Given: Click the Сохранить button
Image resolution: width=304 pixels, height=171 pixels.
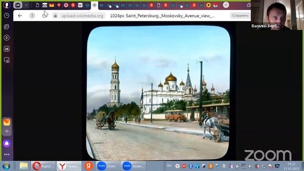Looking at the screenshot, I should point(240,16).
